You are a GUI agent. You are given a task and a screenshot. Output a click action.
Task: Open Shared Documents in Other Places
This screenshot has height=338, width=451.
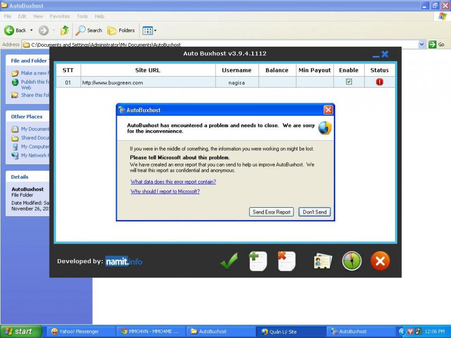30,138
